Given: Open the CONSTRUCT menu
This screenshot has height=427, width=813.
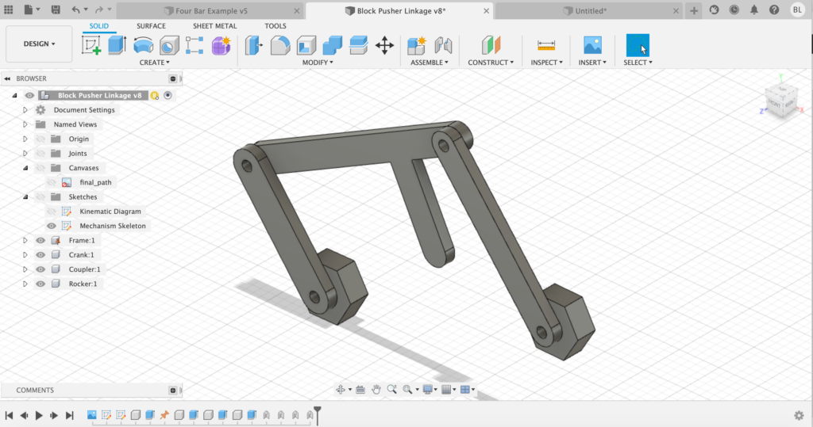Looking at the screenshot, I should point(491,63).
